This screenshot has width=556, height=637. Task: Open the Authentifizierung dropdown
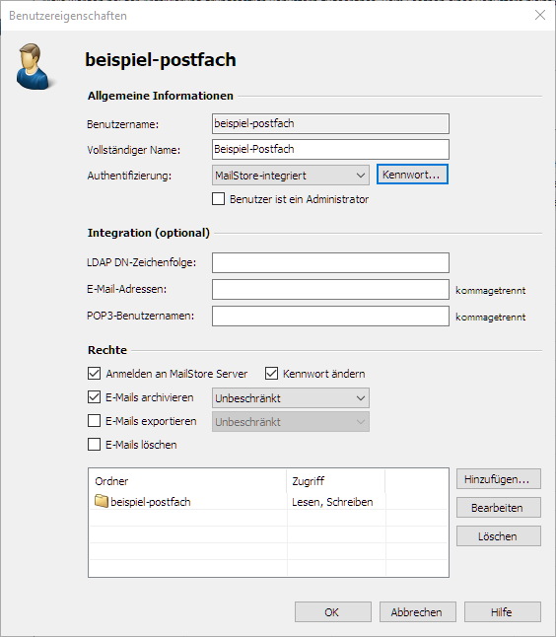291,176
